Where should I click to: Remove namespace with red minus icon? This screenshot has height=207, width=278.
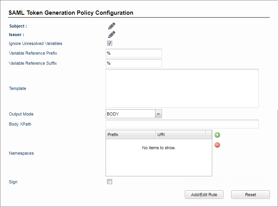pos(217,145)
